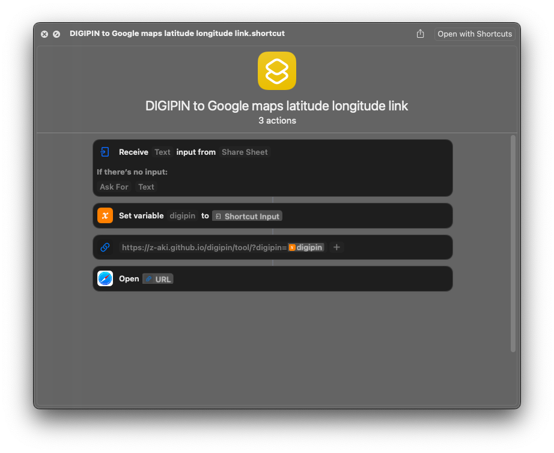Close the Quick Look preview window
The width and height of the screenshot is (554, 453).
44,34
